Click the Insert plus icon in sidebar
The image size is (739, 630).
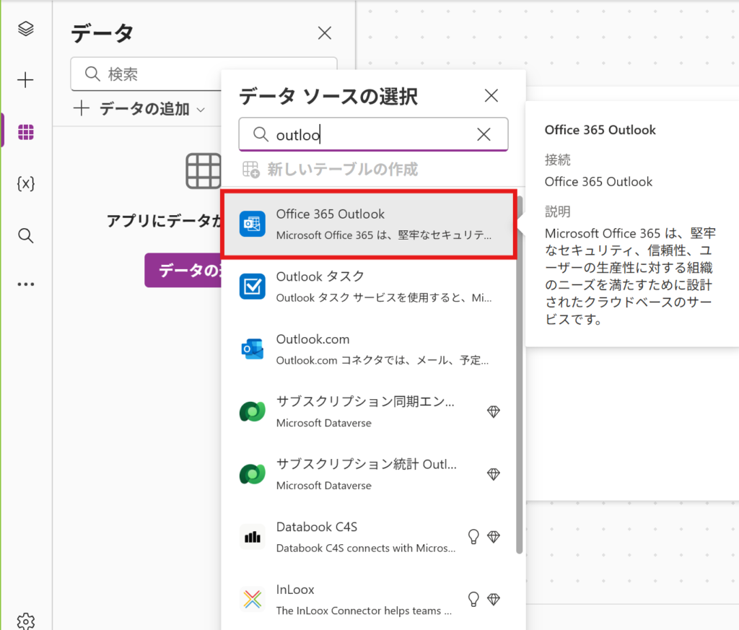click(x=25, y=80)
